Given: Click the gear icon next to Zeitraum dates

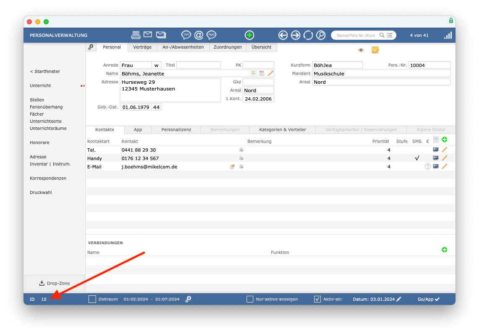Looking at the screenshot, I should pyautogui.click(x=188, y=299).
